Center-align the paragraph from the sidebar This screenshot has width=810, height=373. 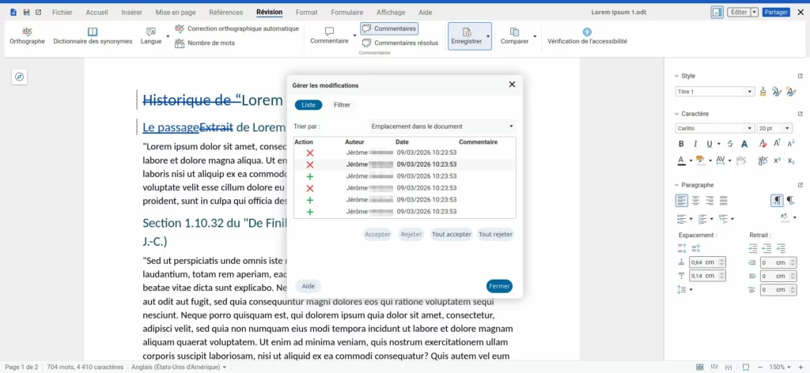[x=695, y=201]
